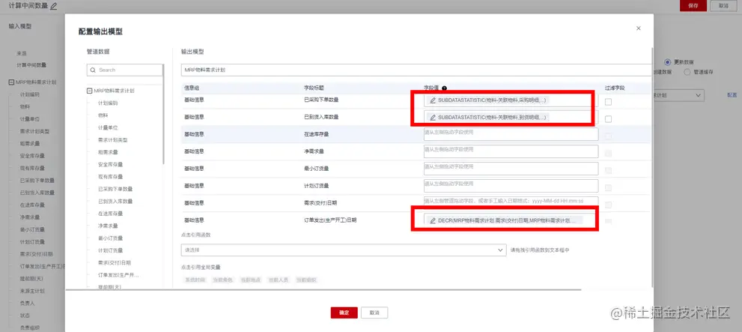Select 负责人 in background input model tree
The height and width of the screenshot is (332, 742).
tap(27, 303)
